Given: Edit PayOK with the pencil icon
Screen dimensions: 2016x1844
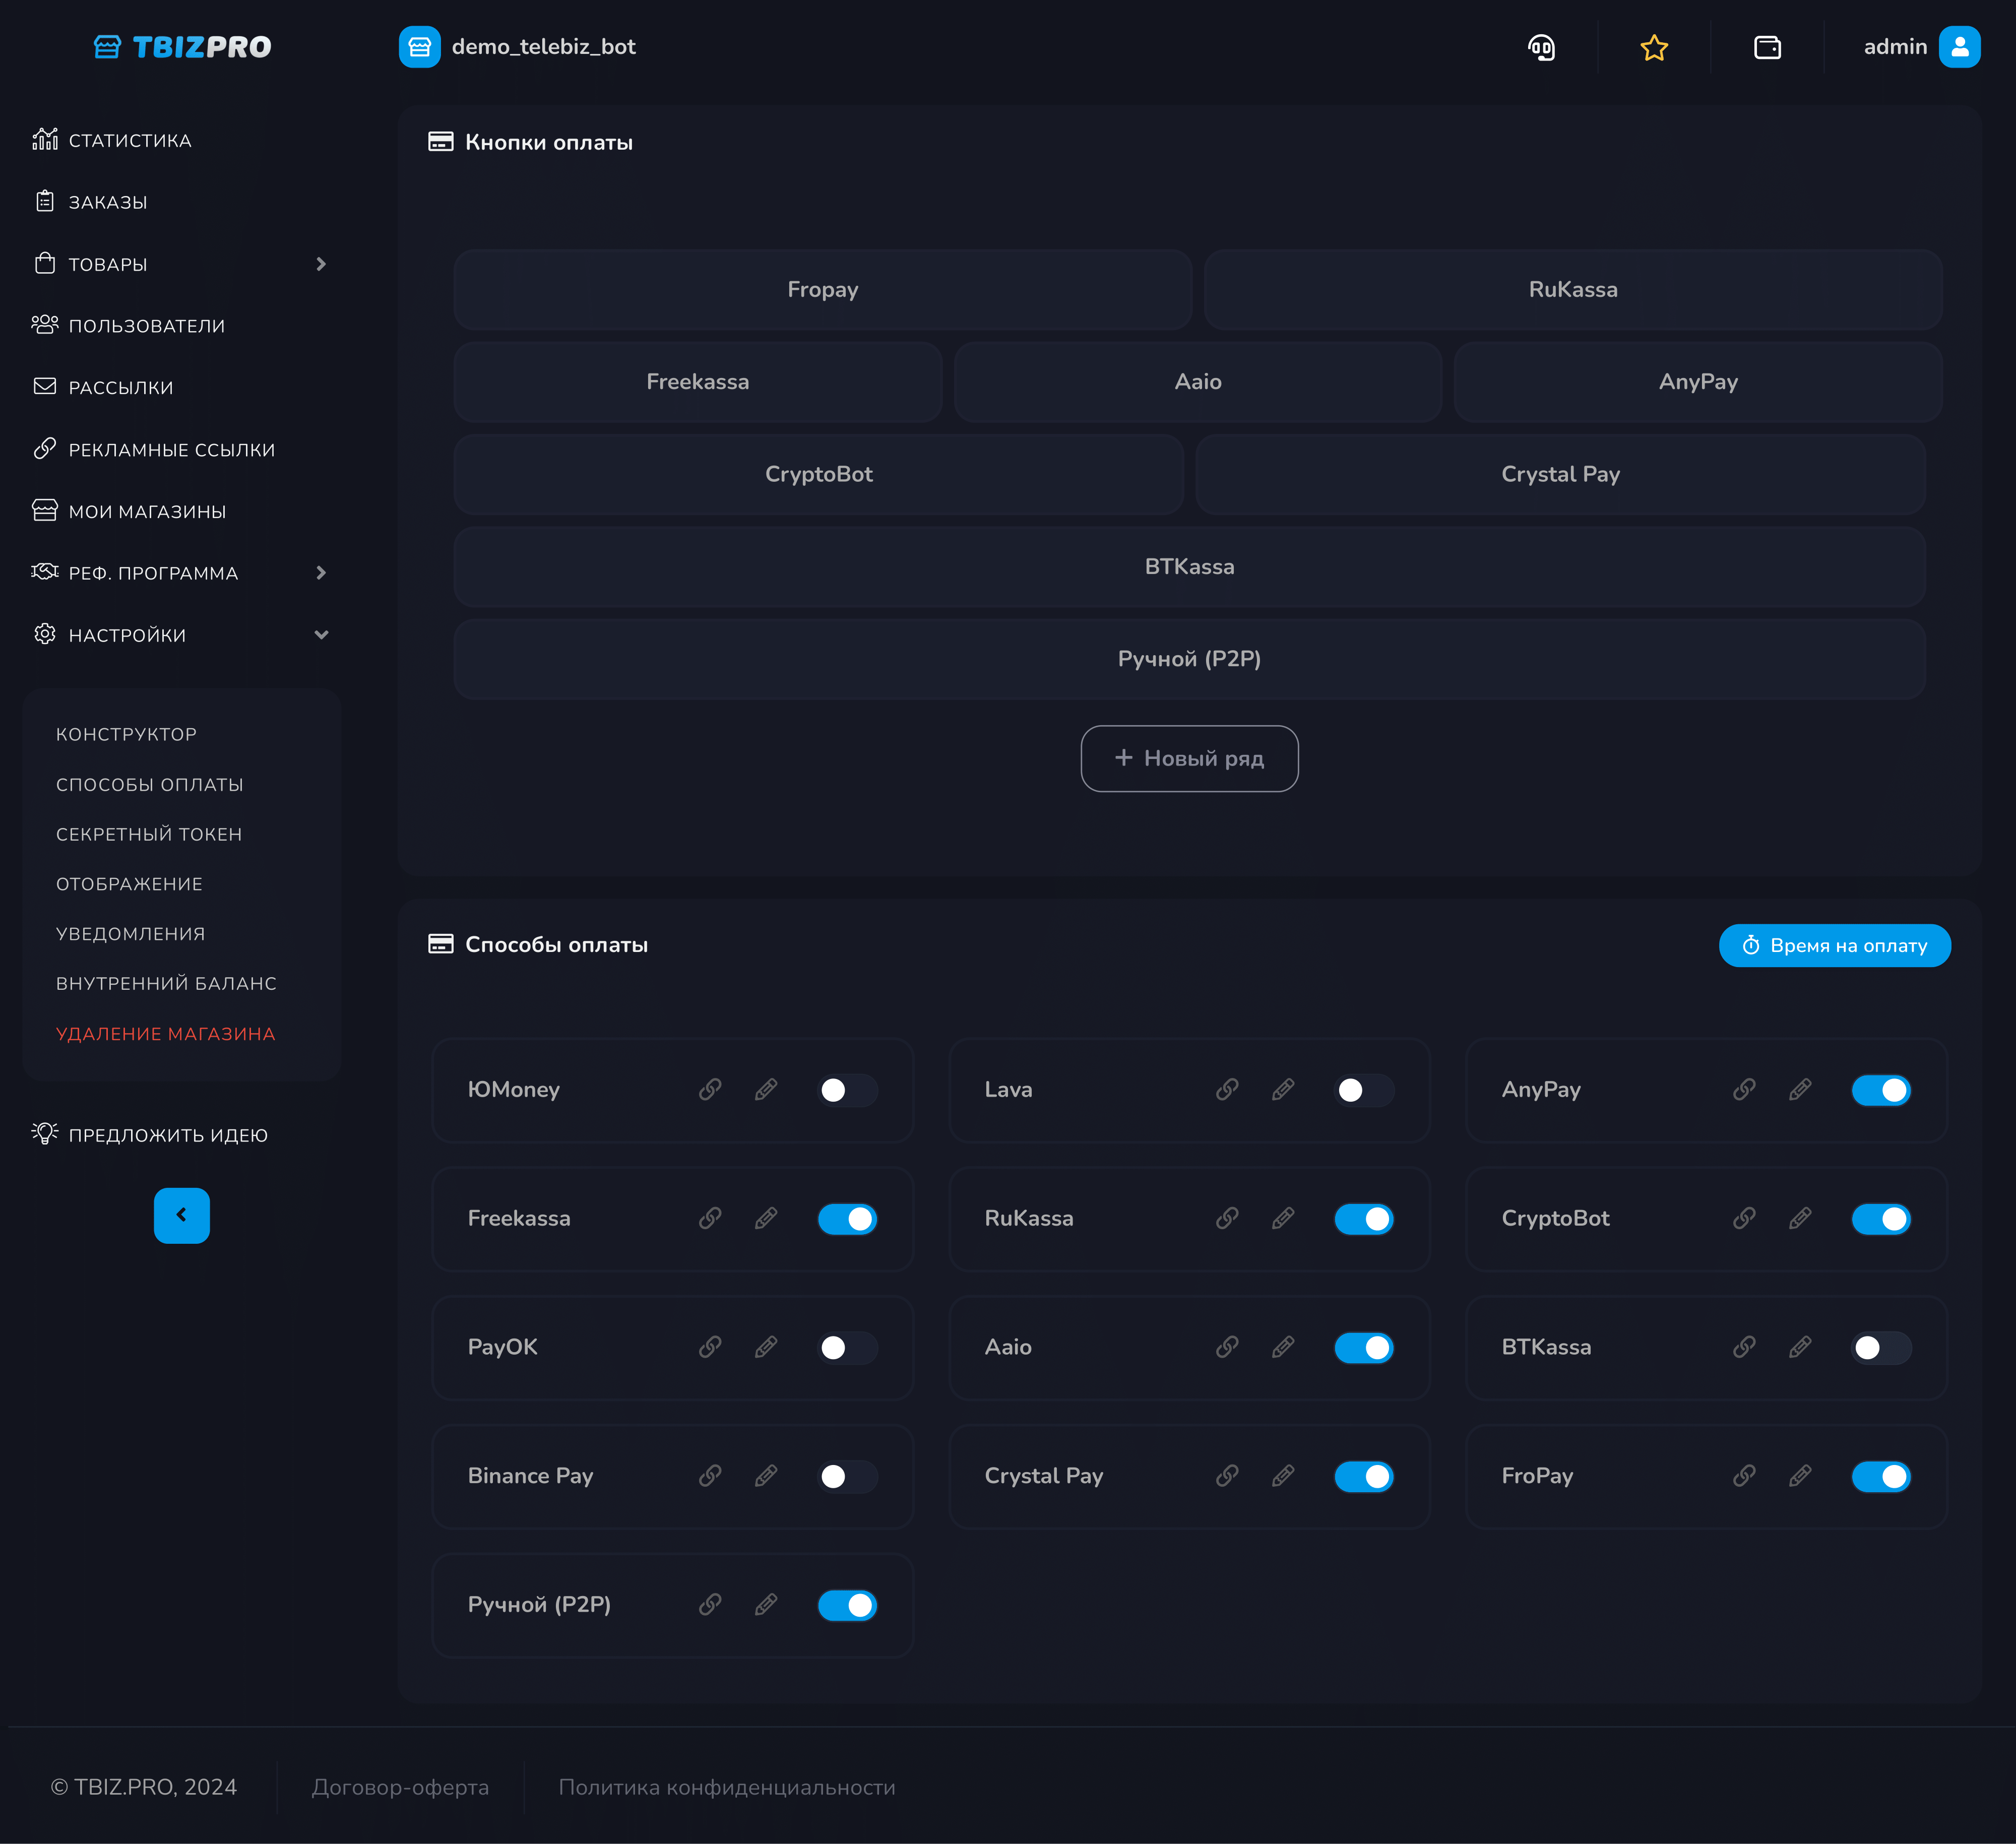Looking at the screenshot, I should point(766,1347).
